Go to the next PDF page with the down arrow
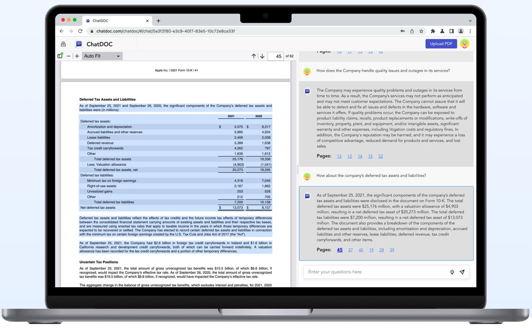The height and width of the screenshot is (328, 532). click(x=262, y=56)
